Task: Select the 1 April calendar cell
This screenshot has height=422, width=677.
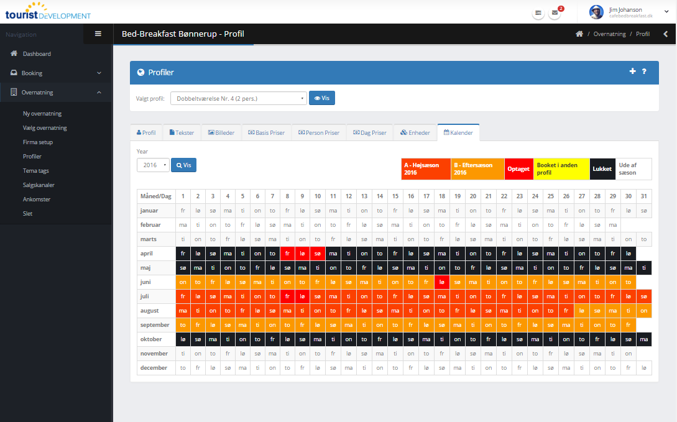Action: point(183,254)
